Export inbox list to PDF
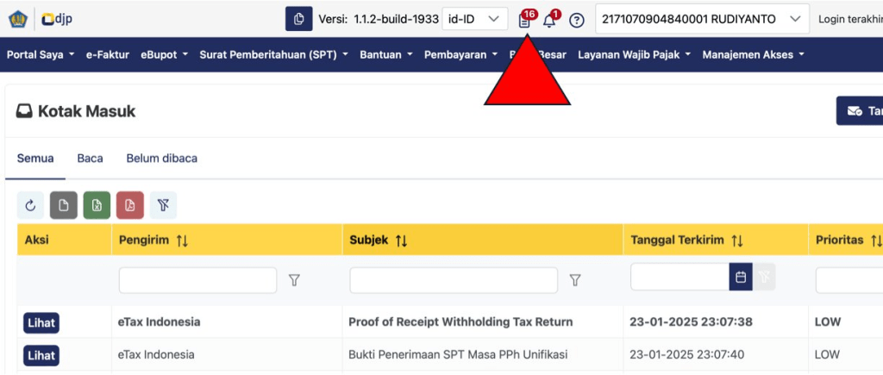The width and height of the screenshot is (883, 375). click(x=129, y=205)
